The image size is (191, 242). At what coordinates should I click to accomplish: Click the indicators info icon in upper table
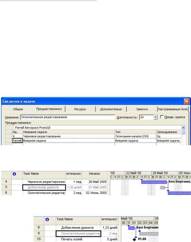14,174
